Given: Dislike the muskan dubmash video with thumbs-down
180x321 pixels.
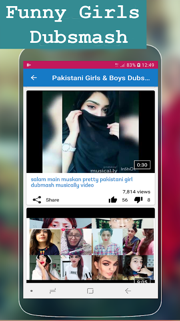Looking at the screenshot, I should (x=138, y=200).
